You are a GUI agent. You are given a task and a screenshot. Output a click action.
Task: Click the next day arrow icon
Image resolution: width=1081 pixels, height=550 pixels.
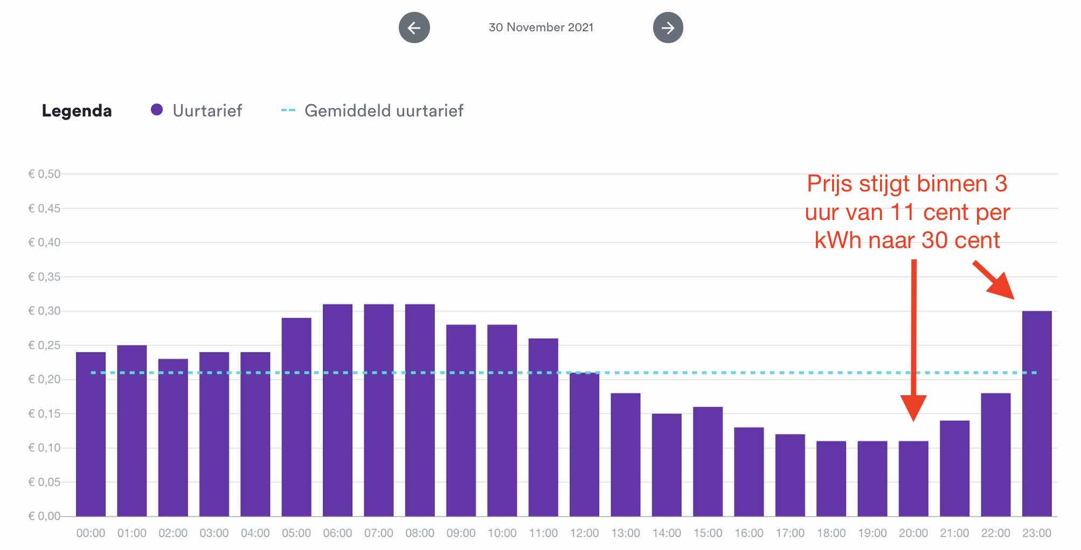point(668,27)
